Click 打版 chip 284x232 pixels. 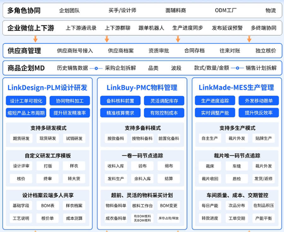click(x=48, y=166)
